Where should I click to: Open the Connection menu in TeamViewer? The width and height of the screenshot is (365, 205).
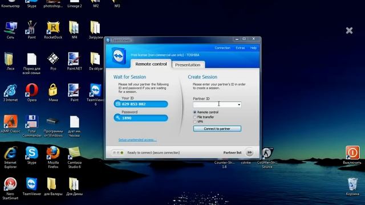point(222,48)
